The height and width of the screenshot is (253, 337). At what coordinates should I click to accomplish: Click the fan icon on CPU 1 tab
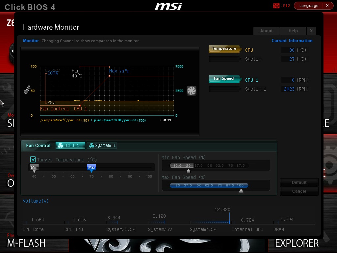coord(61,146)
